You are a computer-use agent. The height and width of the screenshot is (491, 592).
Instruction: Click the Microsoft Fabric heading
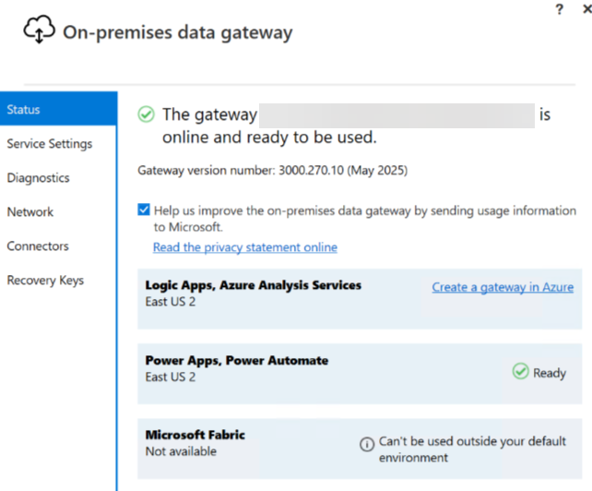tap(195, 435)
